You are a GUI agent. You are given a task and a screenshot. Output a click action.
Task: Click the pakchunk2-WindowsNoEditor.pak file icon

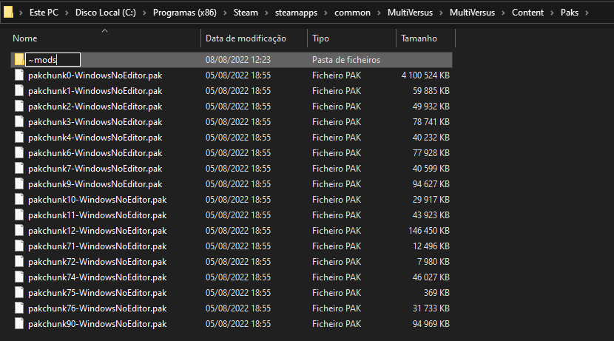pyautogui.click(x=19, y=106)
